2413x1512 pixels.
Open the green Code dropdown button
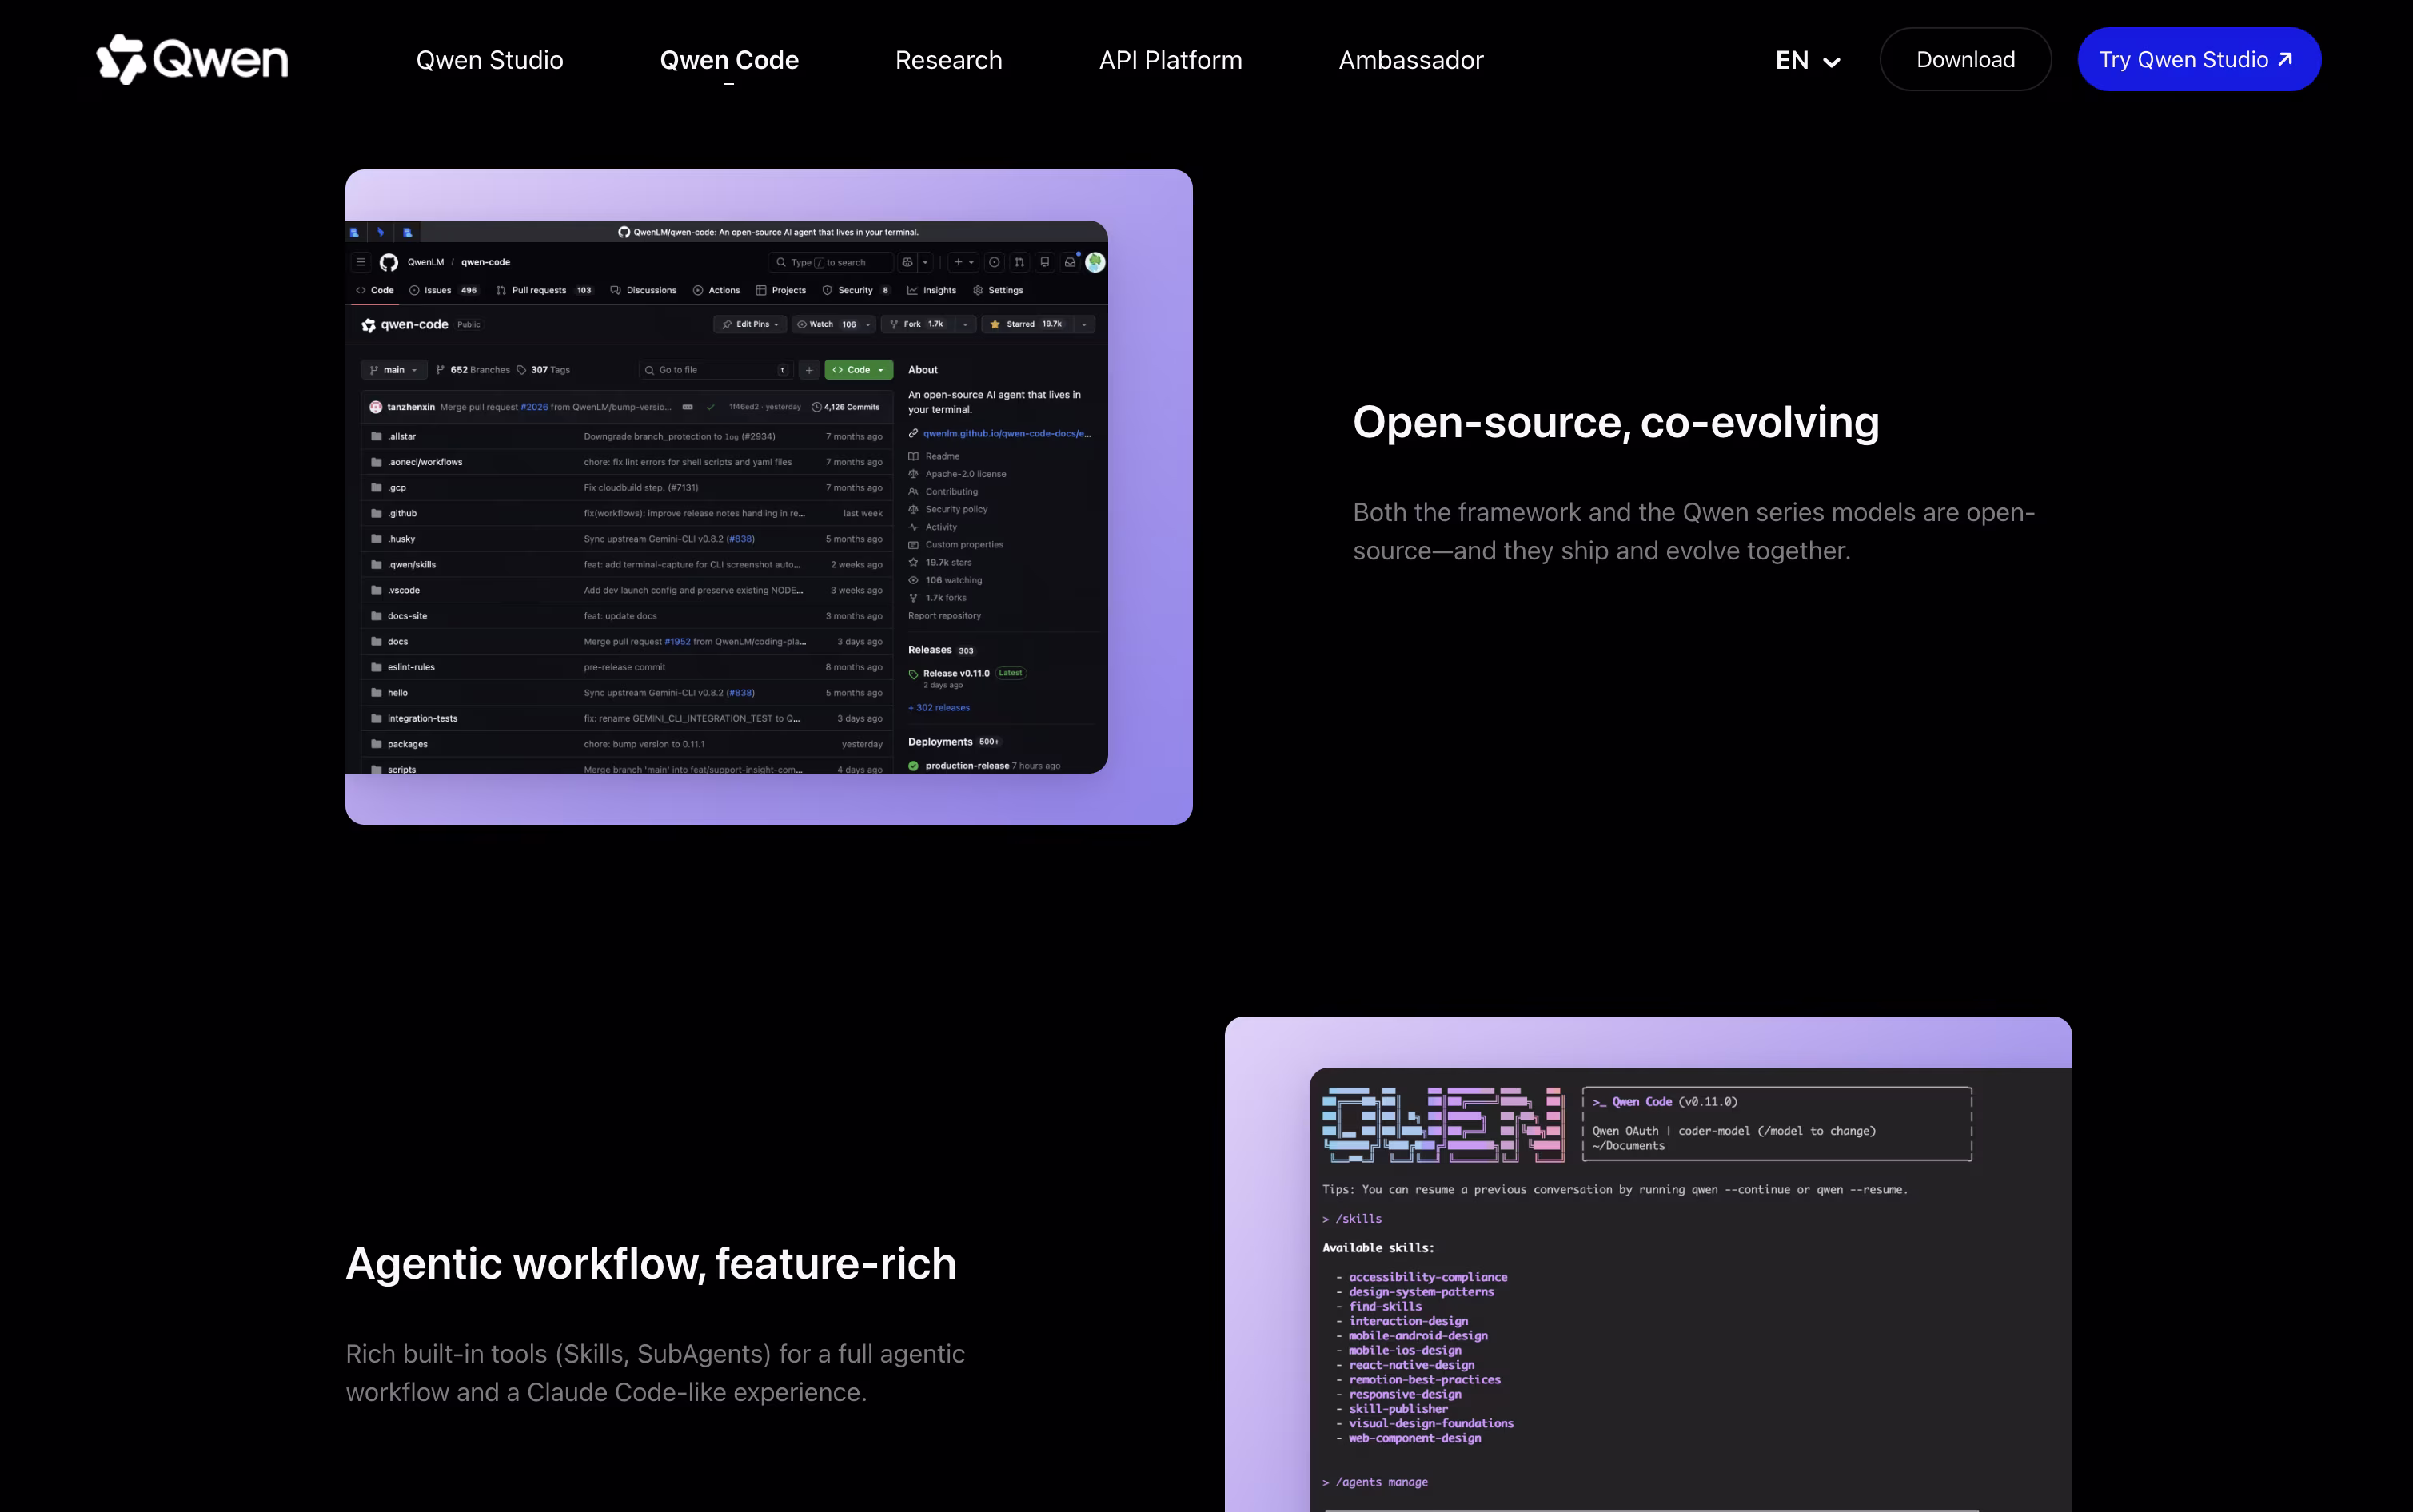tap(859, 370)
